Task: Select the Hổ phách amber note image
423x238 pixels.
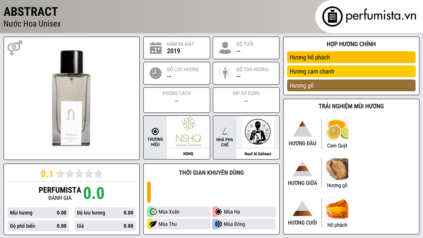Action: coord(337,209)
